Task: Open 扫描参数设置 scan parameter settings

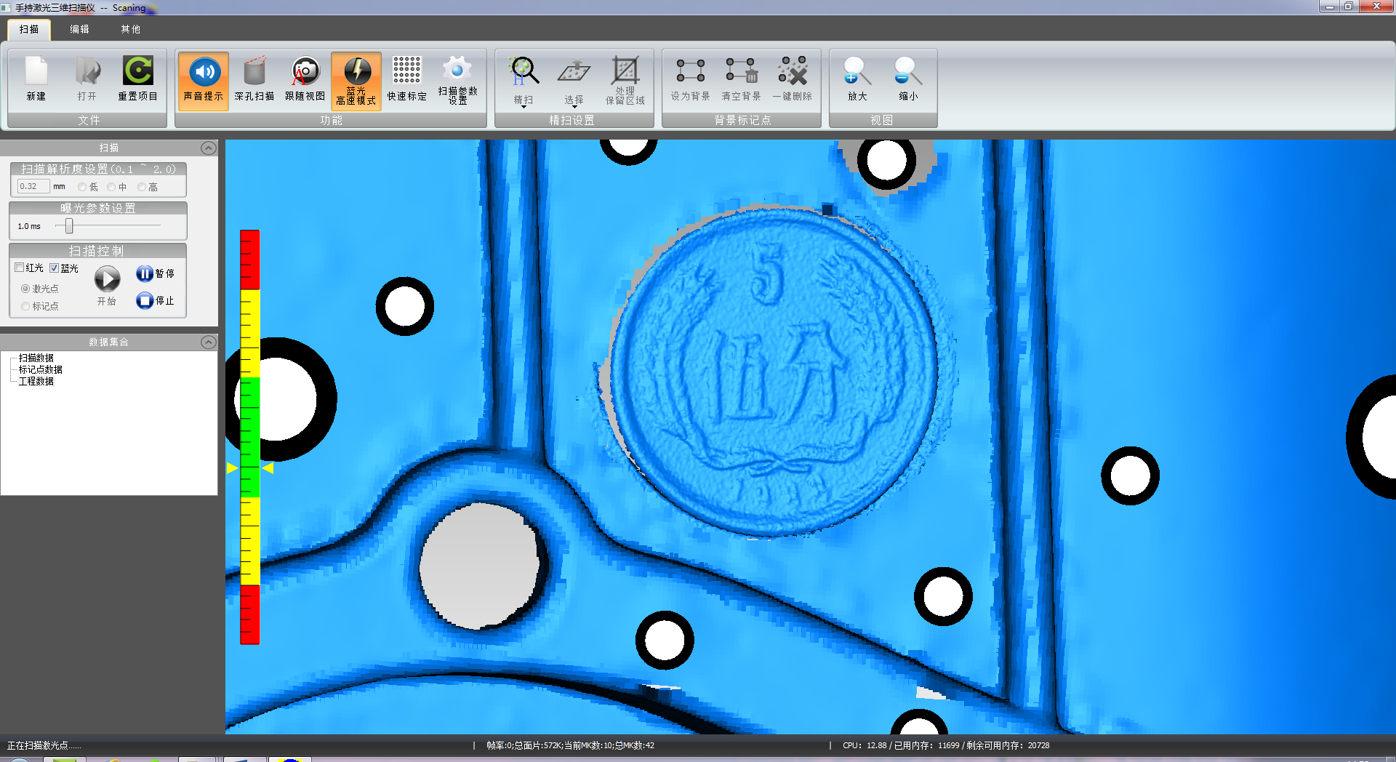Action: [457, 72]
